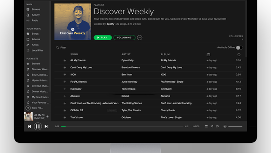271x153 pixels.
Task: Add Can't You Hear Me Knocking plus
Action: click(x=65, y=103)
